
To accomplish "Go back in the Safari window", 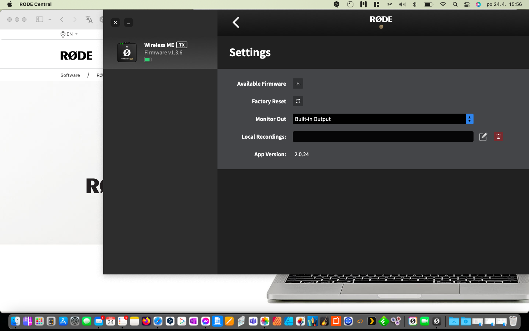I will (62, 19).
